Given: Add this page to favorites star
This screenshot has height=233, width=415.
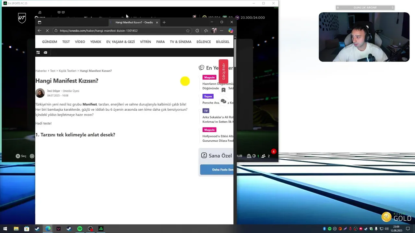Looking at the screenshot, I should tap(188, 31).
